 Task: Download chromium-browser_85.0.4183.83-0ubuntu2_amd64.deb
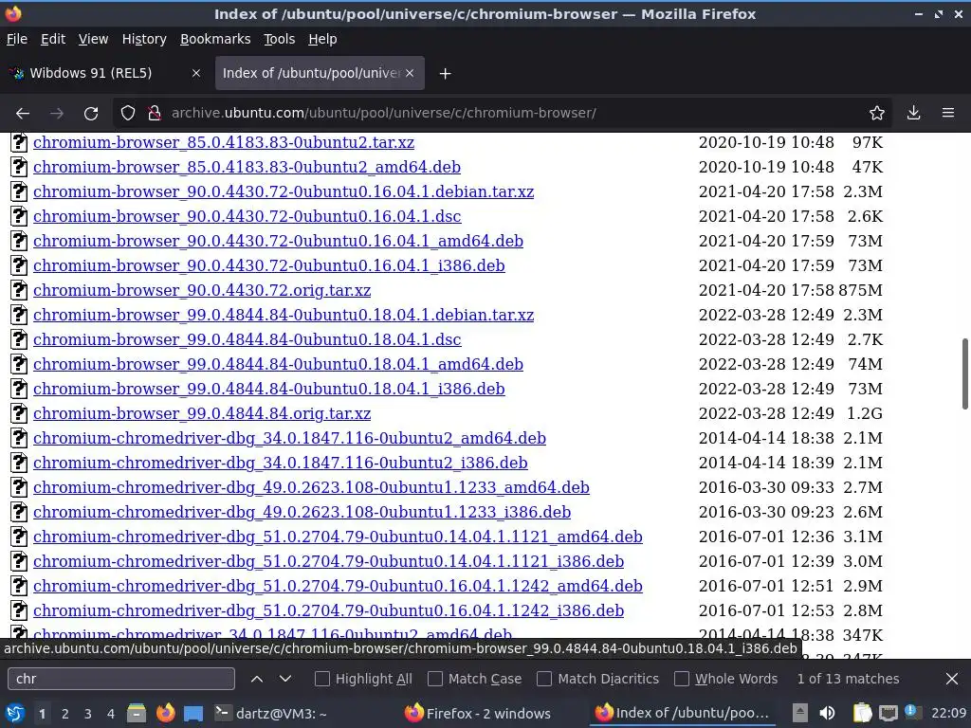(247, 167)
